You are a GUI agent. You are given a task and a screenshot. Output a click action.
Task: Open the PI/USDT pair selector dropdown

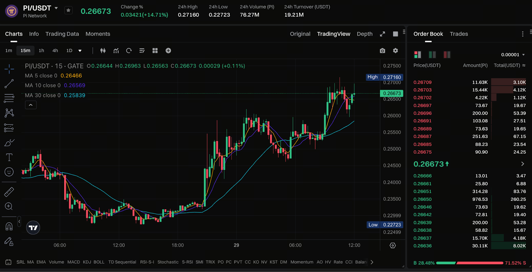tap(56, 8)
